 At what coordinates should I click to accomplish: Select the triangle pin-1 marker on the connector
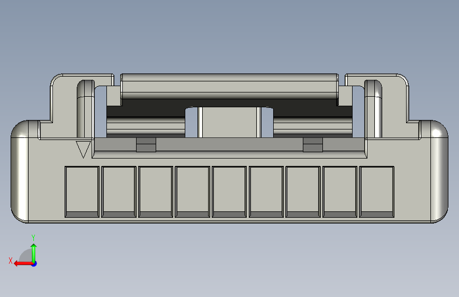[83, 150]
